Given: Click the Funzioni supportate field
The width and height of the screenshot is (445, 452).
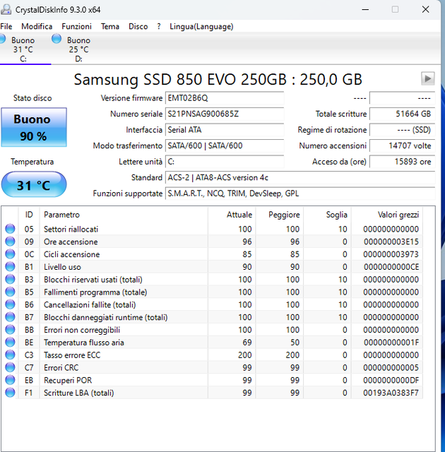Looking at the screenshot, I should click(x=299, y=193).
